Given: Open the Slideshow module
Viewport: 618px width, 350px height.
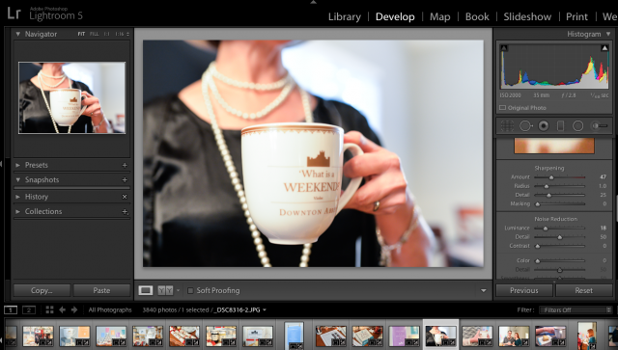Looking at the screenshot, I should pyautogui.click(x=527, y=17).
